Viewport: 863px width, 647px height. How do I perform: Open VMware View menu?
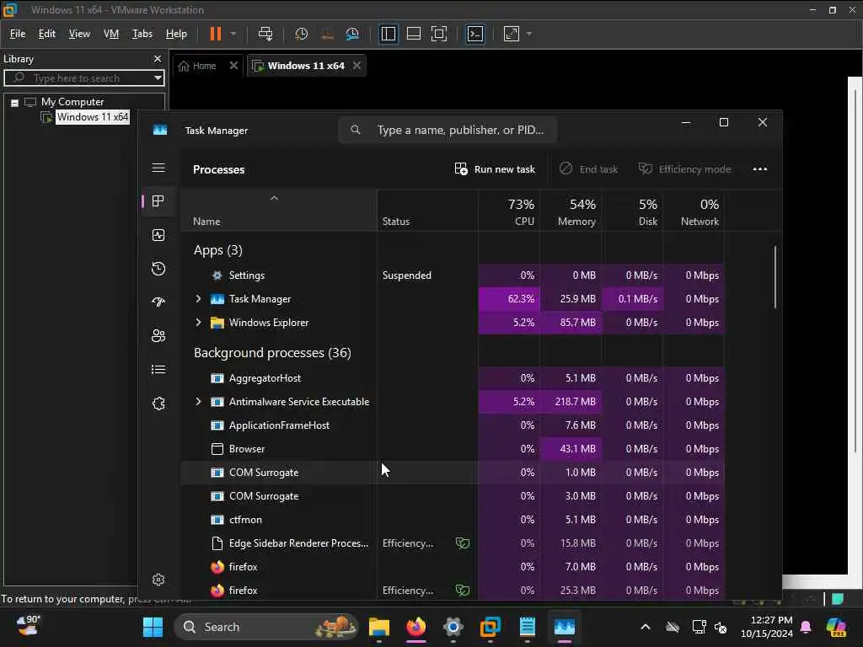79,34
